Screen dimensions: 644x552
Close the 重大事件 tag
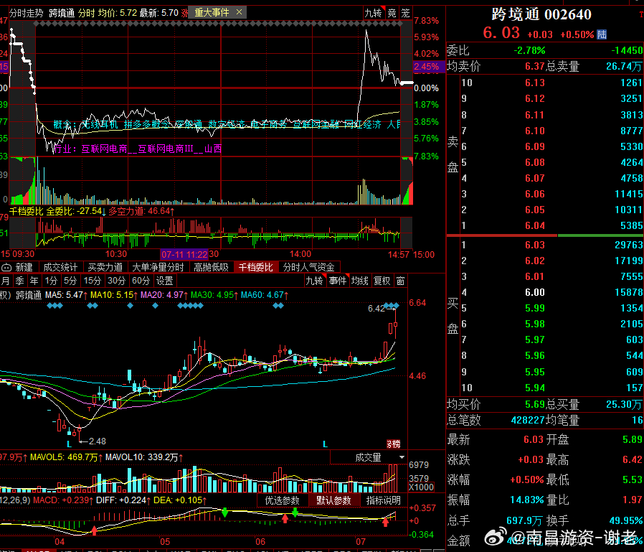click(x=239, y=12)
